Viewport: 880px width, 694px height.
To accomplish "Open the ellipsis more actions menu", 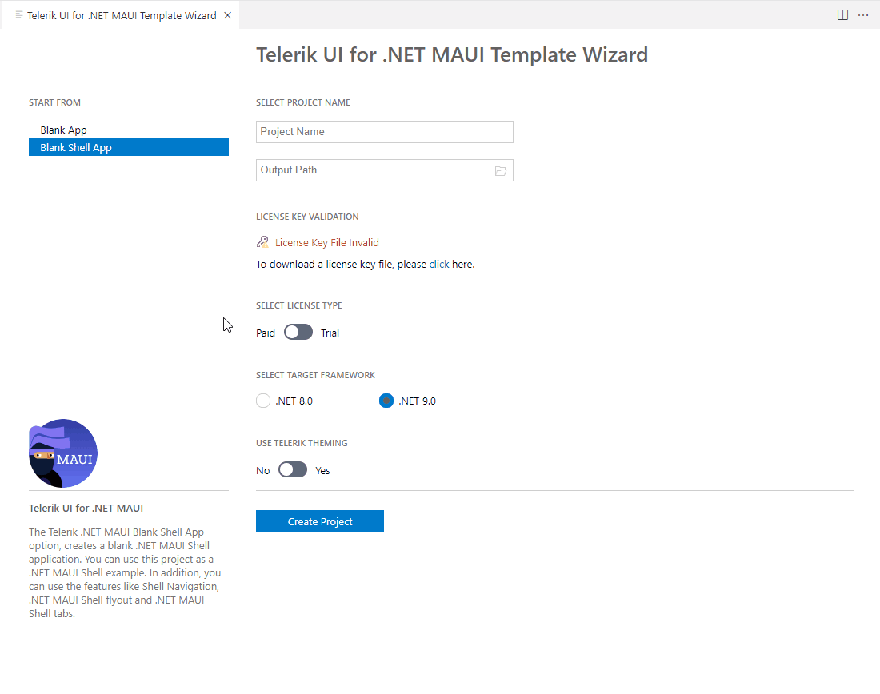I will 863,14.
